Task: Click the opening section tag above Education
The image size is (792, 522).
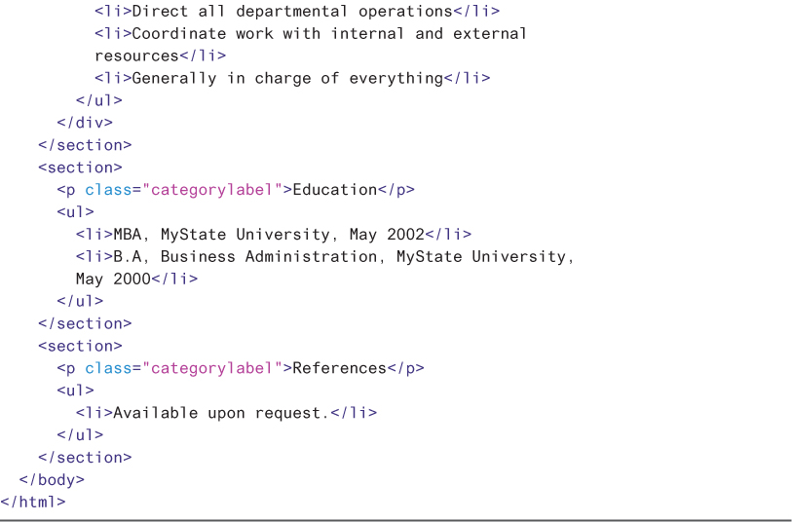Action: (x=80, y=167)
